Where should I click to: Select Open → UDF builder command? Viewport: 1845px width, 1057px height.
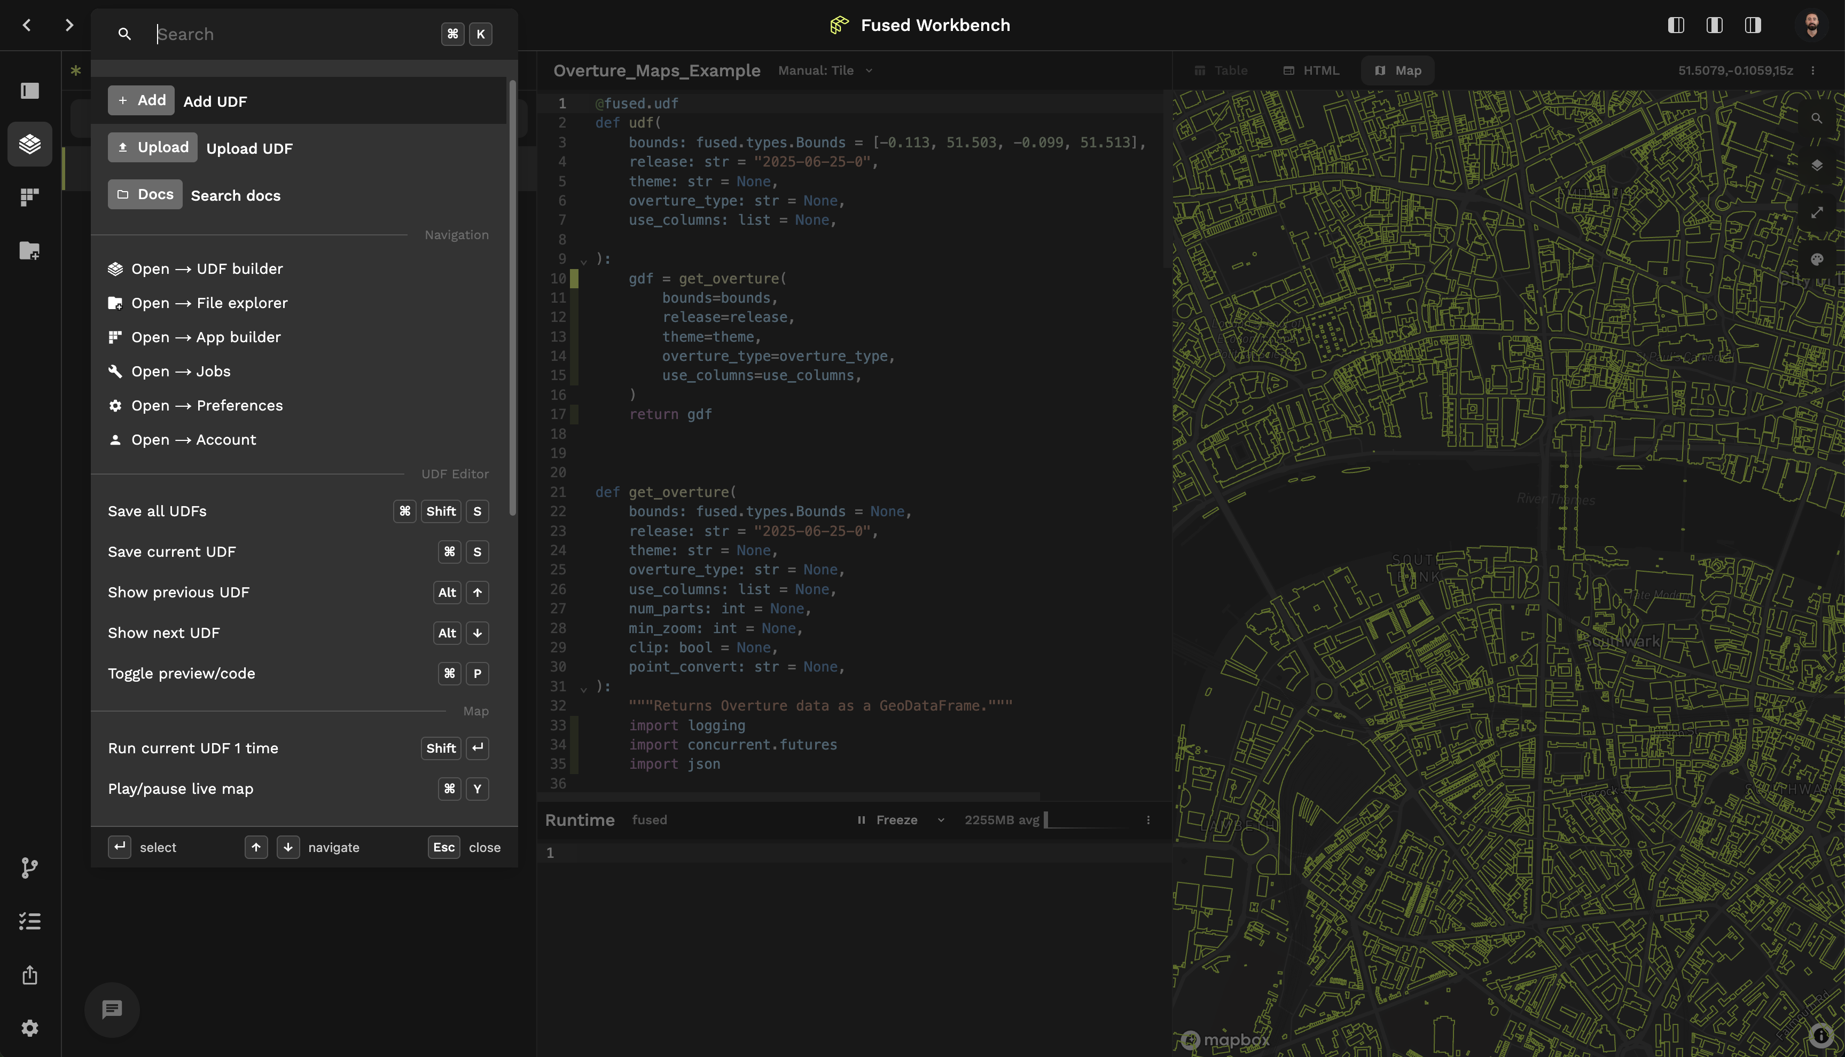299,269
